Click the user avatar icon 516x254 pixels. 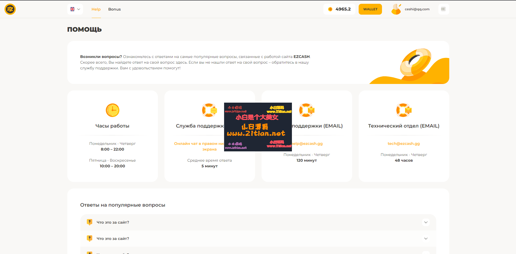tap(396, 9)
